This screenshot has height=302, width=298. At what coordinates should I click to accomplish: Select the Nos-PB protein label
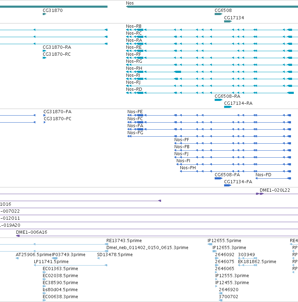click(182, 147)
